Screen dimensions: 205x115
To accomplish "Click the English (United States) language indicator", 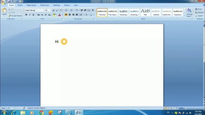I will [36, 108].
